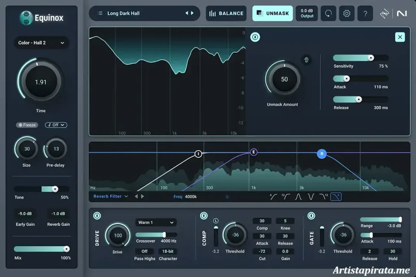Open the Reverb Filter dropdown
The image size is (416, 277).
[110, 196]
